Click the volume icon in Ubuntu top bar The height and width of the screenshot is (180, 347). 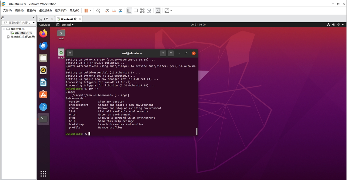[x=333, y=24]
